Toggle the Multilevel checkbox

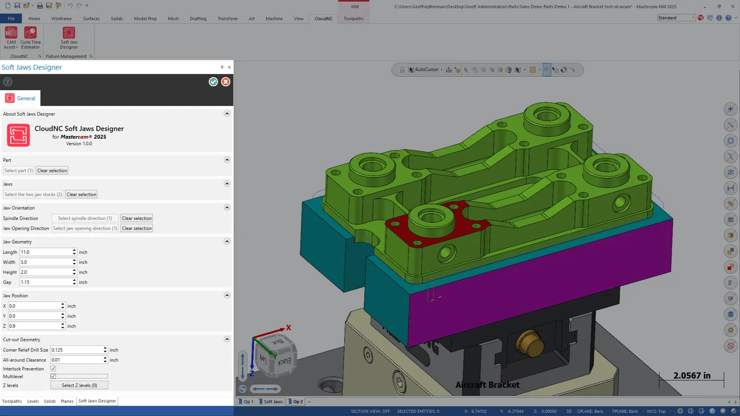53,376
